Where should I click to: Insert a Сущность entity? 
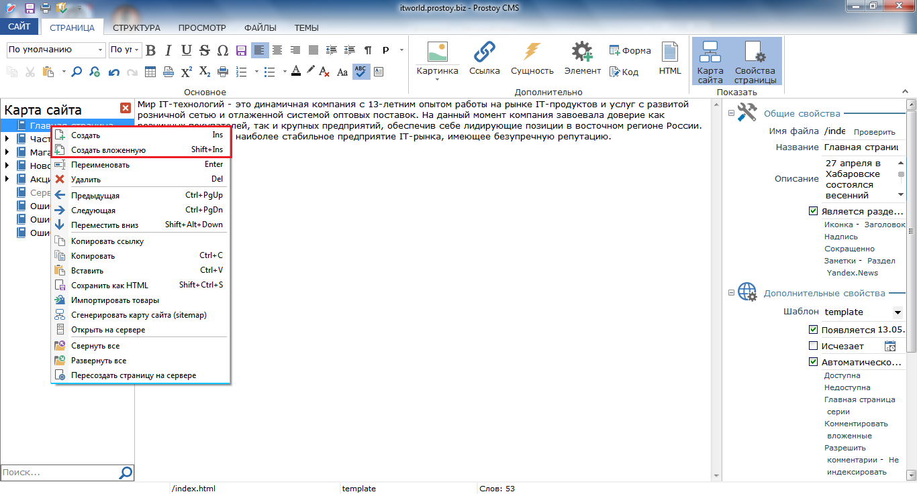pos(532,59)
